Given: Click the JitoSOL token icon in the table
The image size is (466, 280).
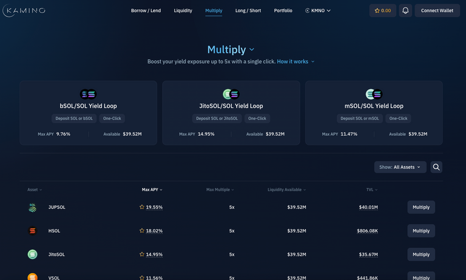Looking at the screenshot, I should pos(32,255).
